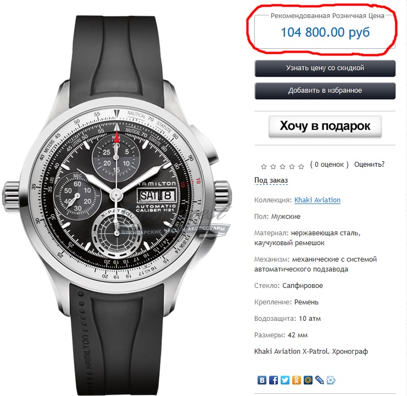
Task: Click the 'Хочу в подарок' button
Action: coord(325,126)
